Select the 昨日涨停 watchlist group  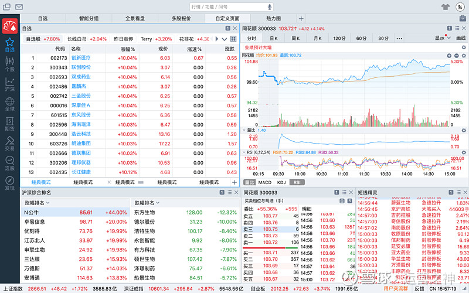point(124,39)
